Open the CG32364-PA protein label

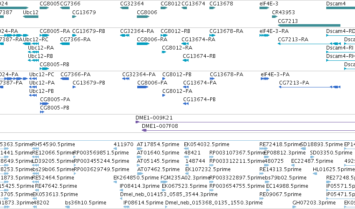[139, 75]
